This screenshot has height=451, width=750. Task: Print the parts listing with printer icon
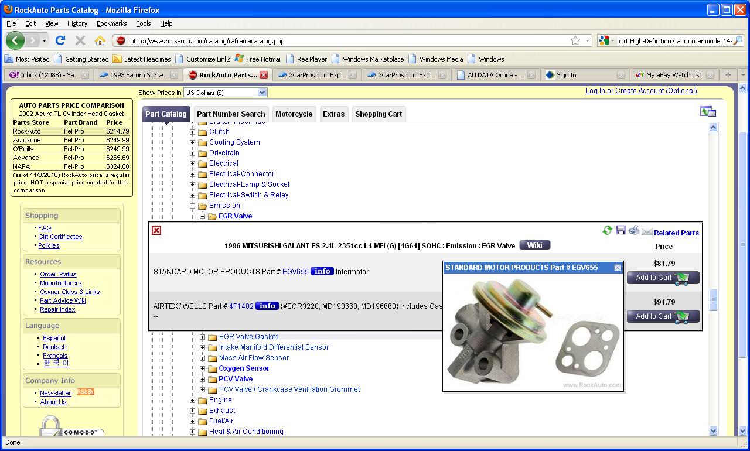634,230
